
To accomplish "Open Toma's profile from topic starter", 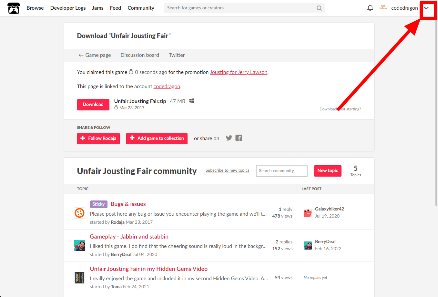I will coord(116,287).
